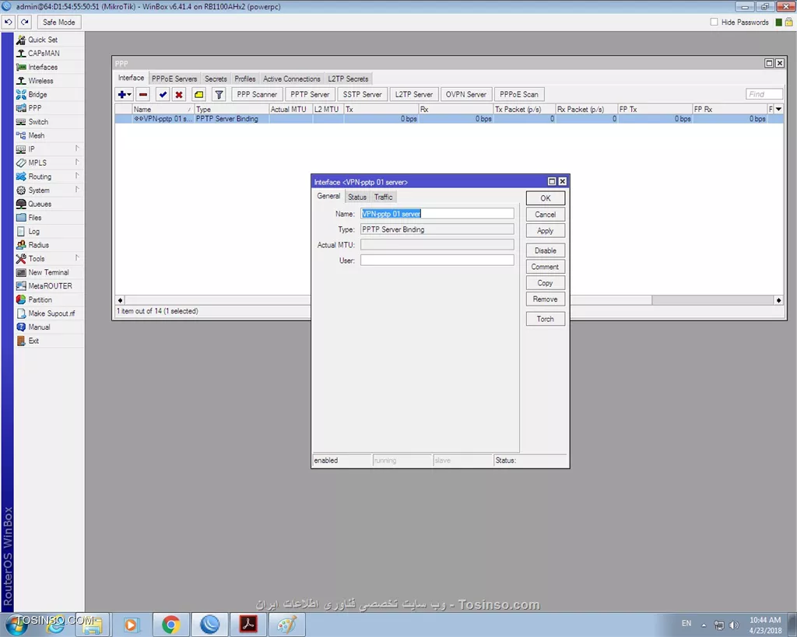The height and width of the screenshot is (637, 797).
Task: Toggle Hide Passwords checkbox
Action: coord(714,22)
